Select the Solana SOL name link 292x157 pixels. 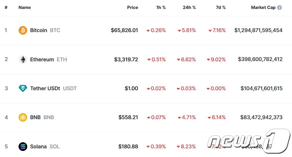(39, 147)
